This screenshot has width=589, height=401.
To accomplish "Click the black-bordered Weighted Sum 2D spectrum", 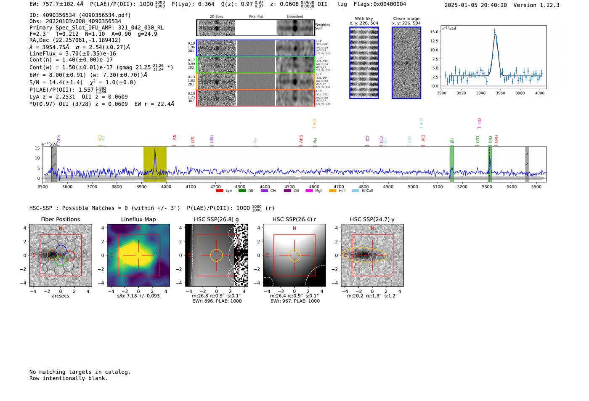I will [255, 28].
